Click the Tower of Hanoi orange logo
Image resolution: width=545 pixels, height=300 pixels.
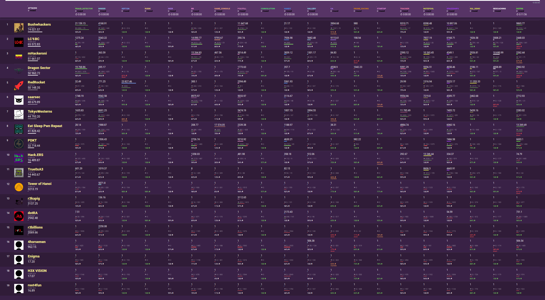(x=19, y=187)
